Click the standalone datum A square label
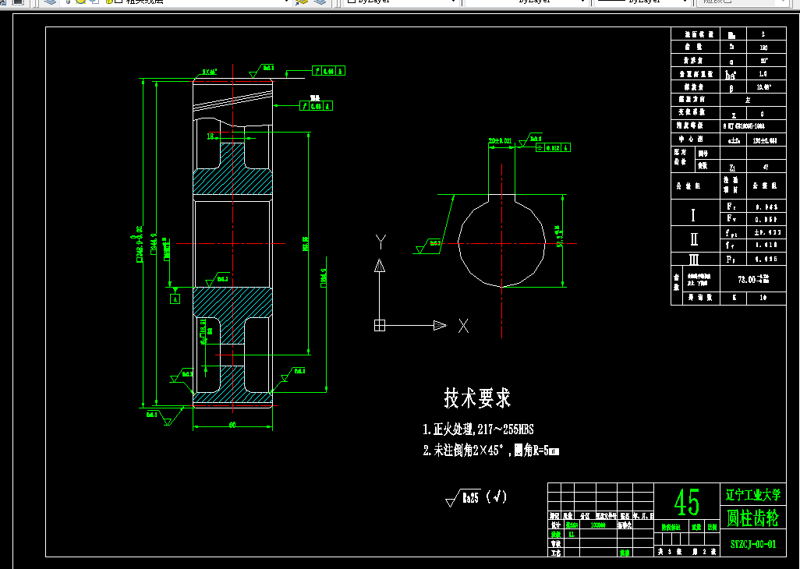The image size is (800, 569). point(175,299)
